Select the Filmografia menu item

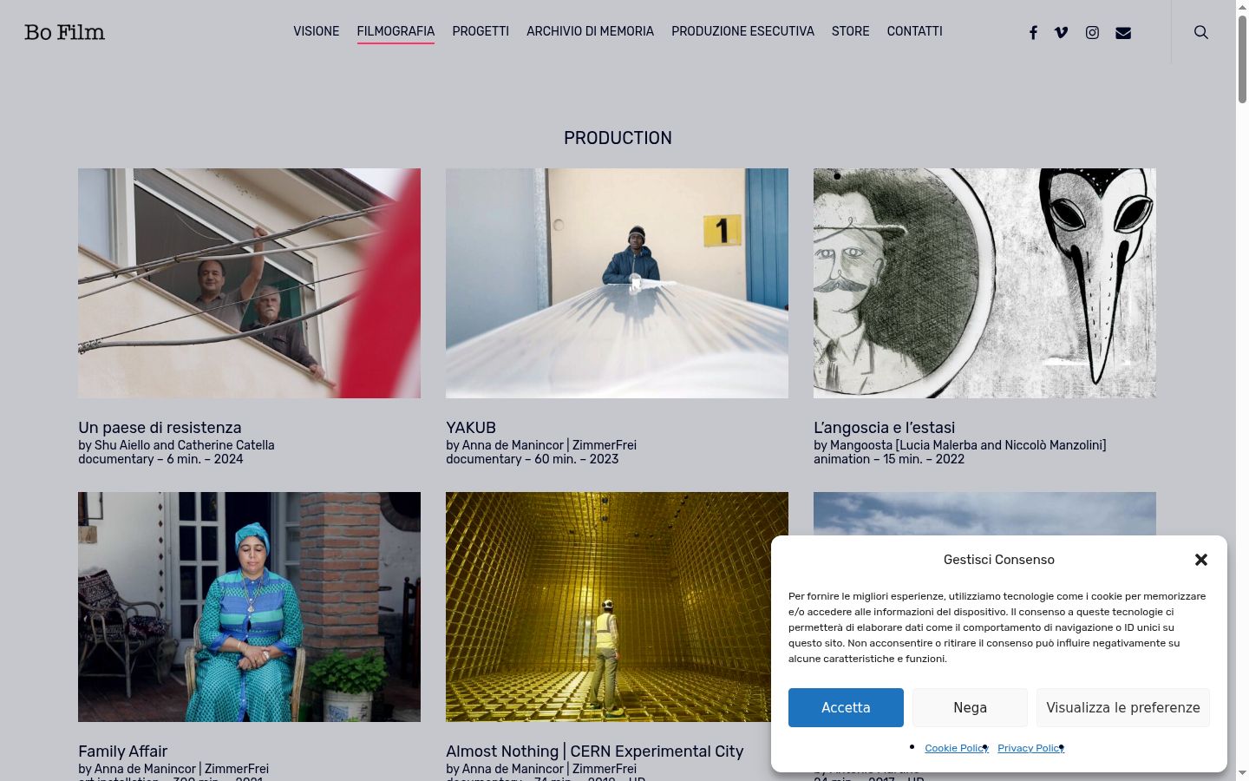tap(396, 31)
